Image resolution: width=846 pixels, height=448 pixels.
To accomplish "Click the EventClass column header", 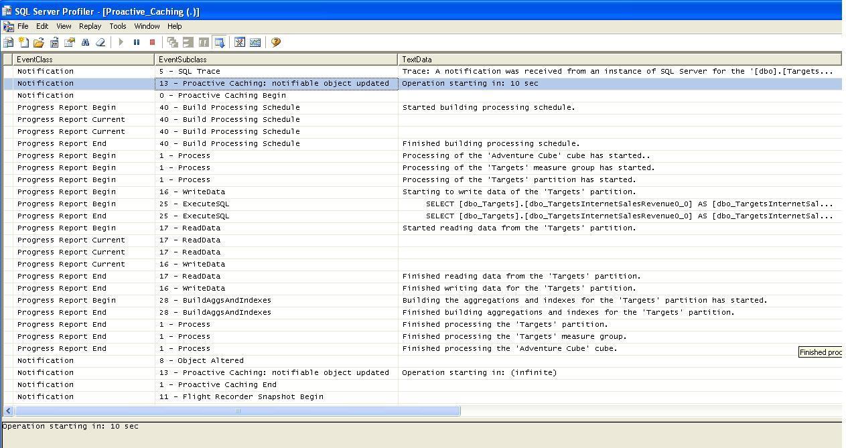I will [84, 60].
